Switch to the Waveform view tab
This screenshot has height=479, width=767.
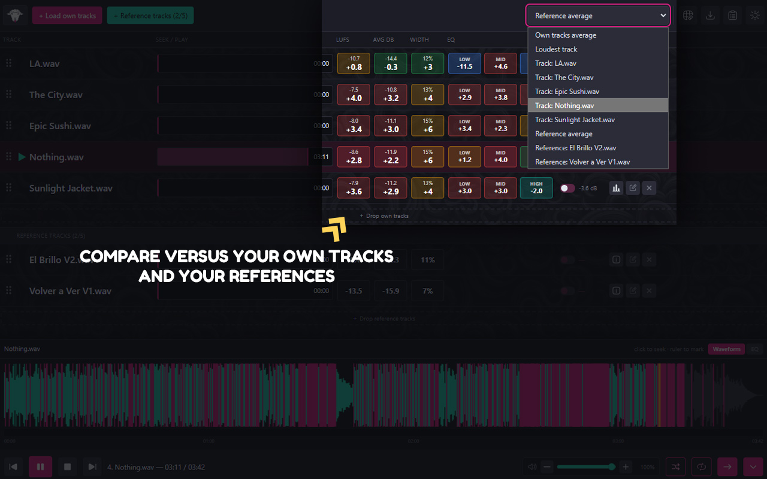point(726,349)
